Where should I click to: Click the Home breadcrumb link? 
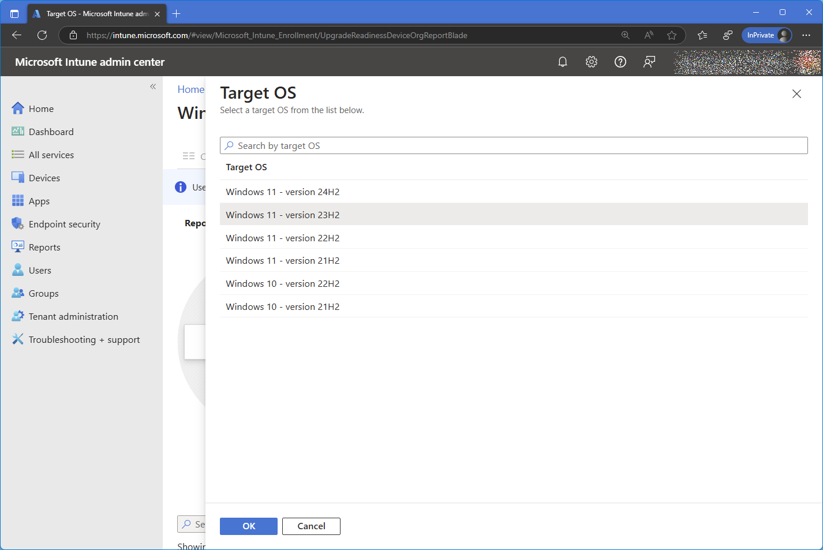point(190,89)
